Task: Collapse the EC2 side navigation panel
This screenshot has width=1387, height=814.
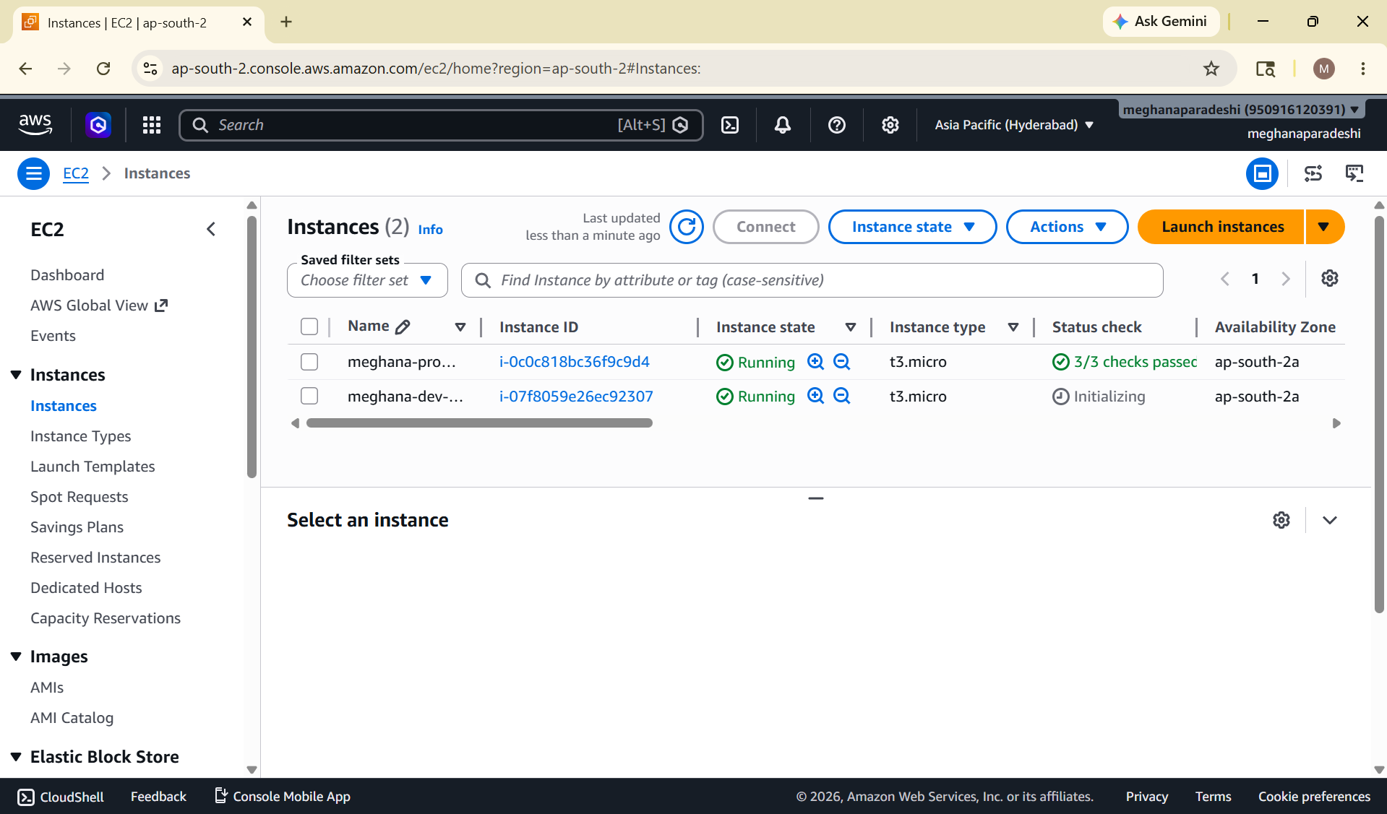Action: pos(211,229)
